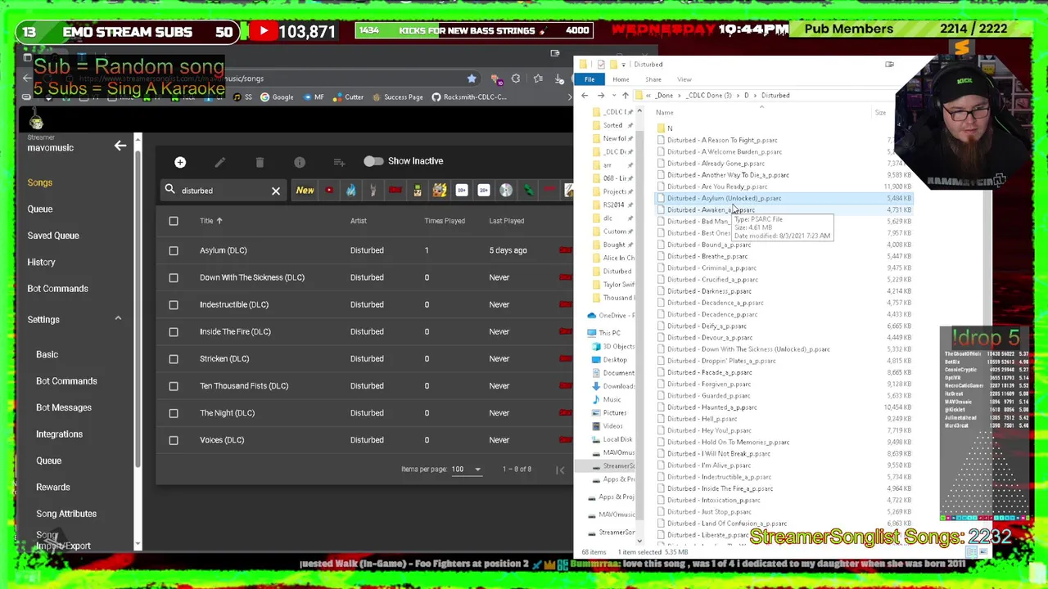Image resolution: width=1048 pixels, height=589 pixels.
Task: Click the search magnifier icon
Action: tap(169, 190)
